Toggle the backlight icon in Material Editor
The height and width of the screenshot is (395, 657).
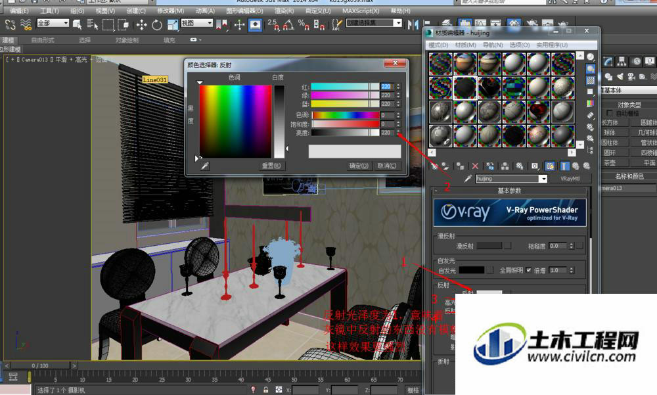(591, 68)
